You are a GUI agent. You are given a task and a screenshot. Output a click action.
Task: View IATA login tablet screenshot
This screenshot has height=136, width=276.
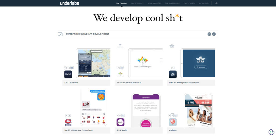[198, 63]
